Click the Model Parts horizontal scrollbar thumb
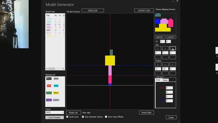Viewport: 218px width, 123px height. pos(51,69)
